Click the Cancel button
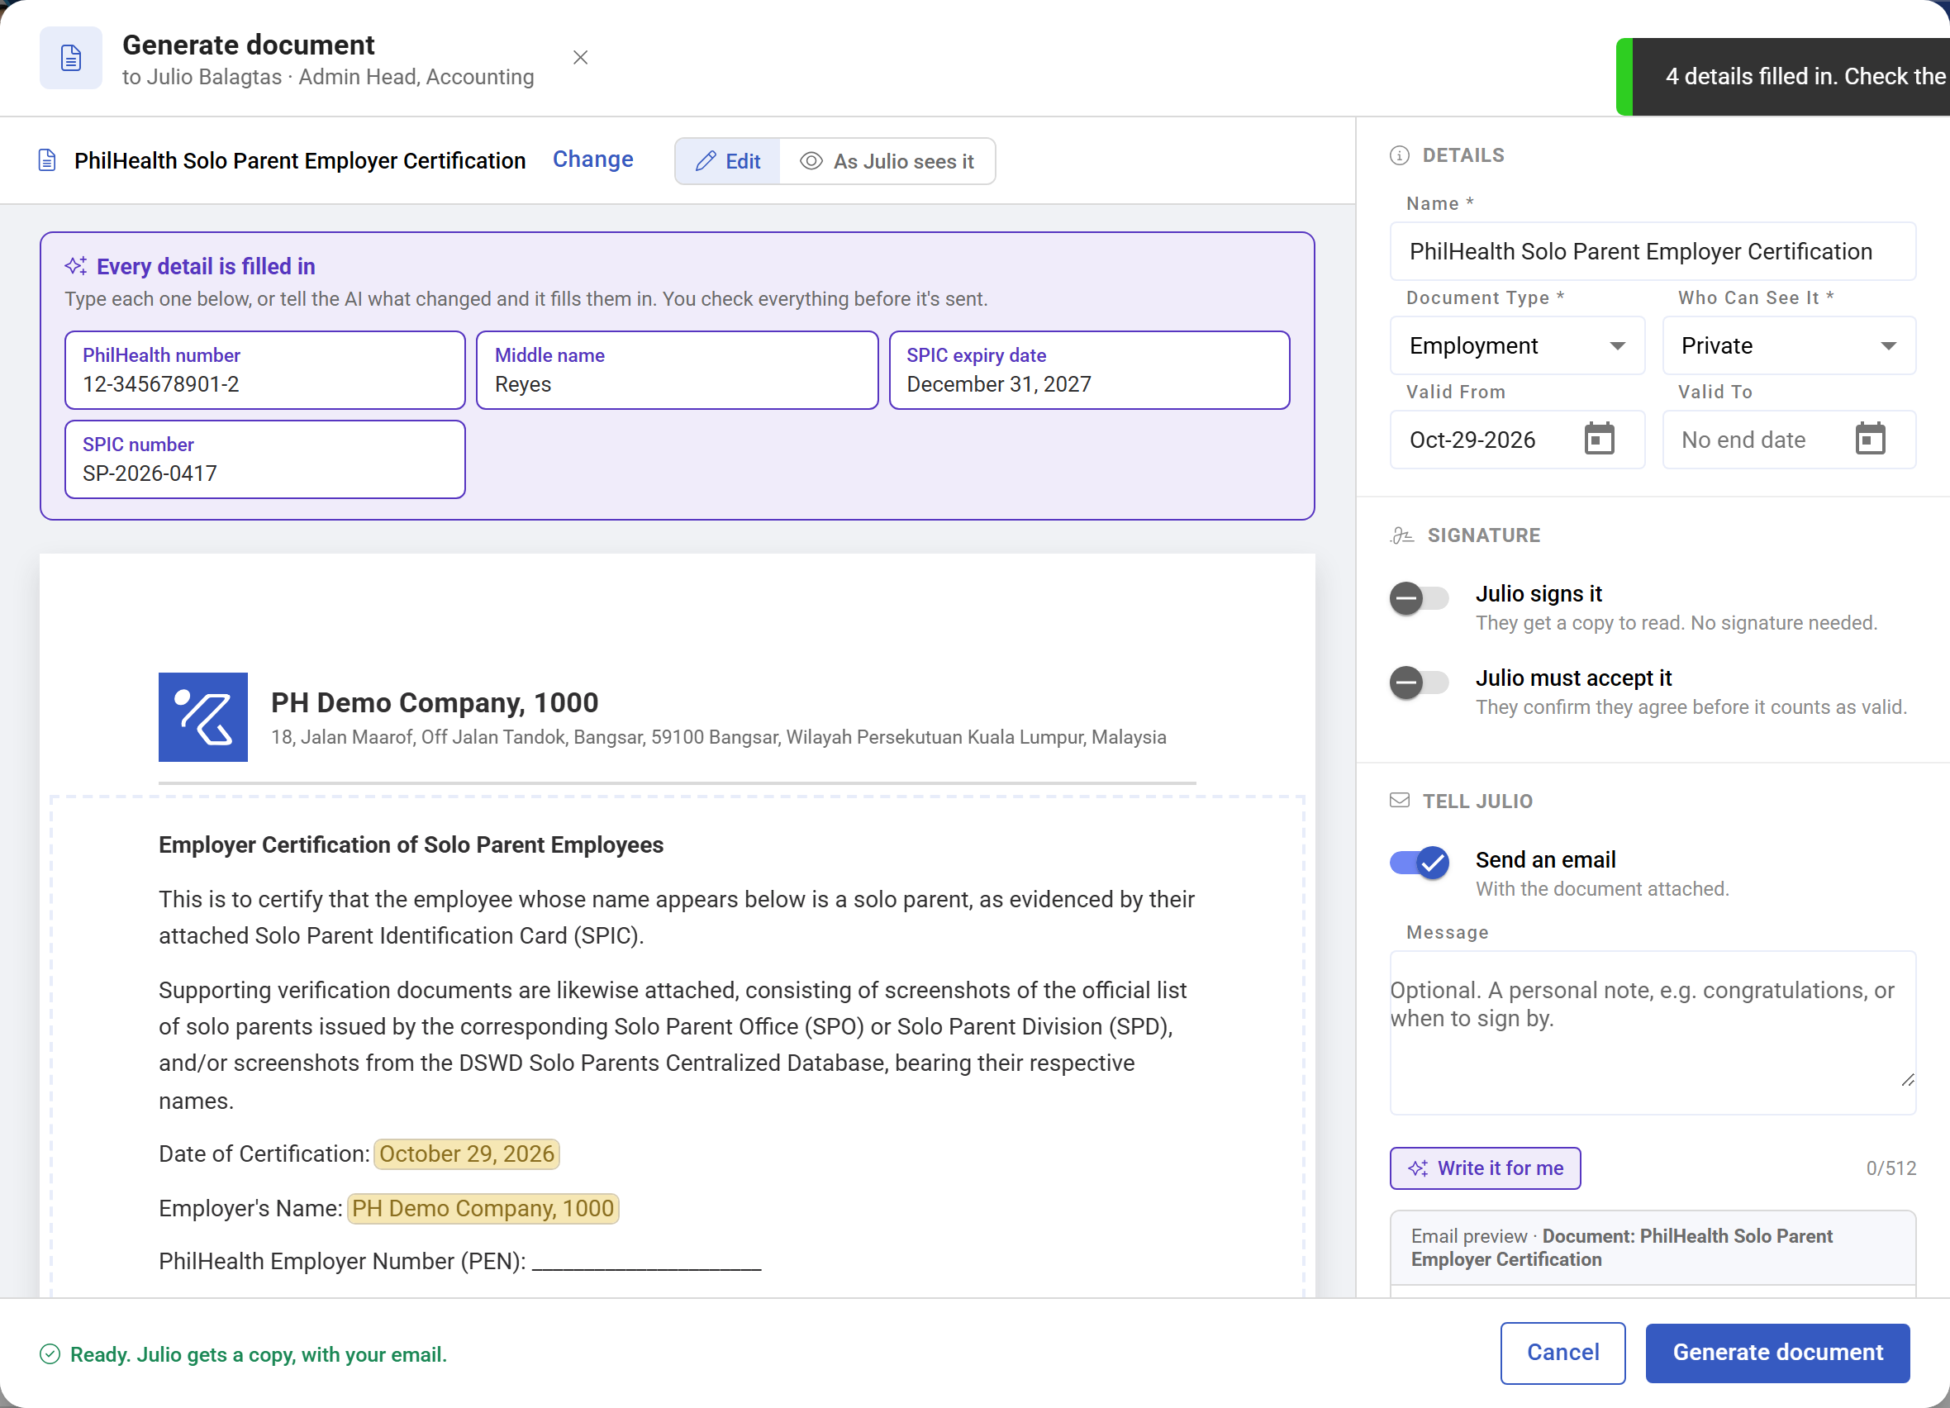 [1562, 1352]
